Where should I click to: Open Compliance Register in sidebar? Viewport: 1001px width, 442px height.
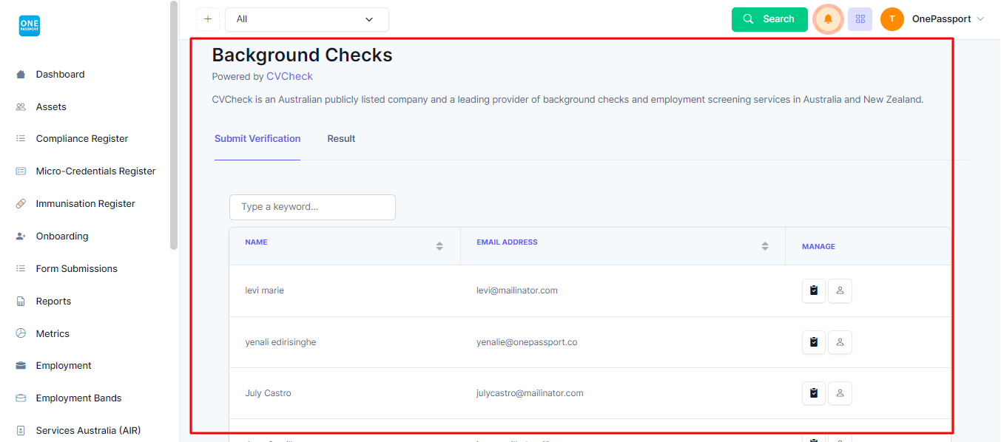point(82,139)
